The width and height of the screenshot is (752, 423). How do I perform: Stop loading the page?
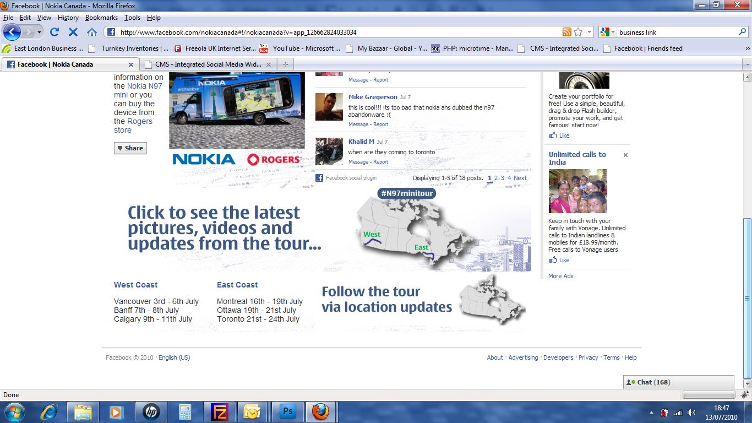coord(73,32)
